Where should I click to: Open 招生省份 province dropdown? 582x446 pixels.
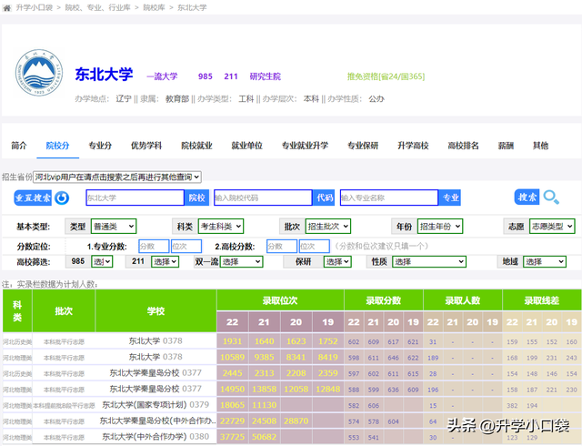pos(117,177)
